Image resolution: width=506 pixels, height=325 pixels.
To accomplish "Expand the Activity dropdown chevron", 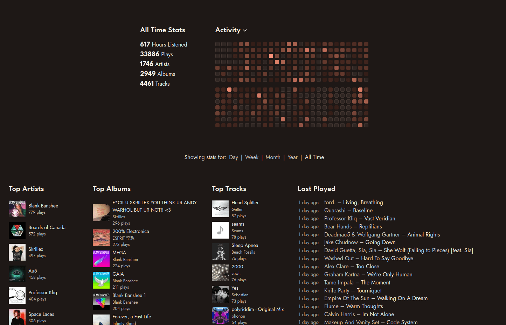I will 245,30.
